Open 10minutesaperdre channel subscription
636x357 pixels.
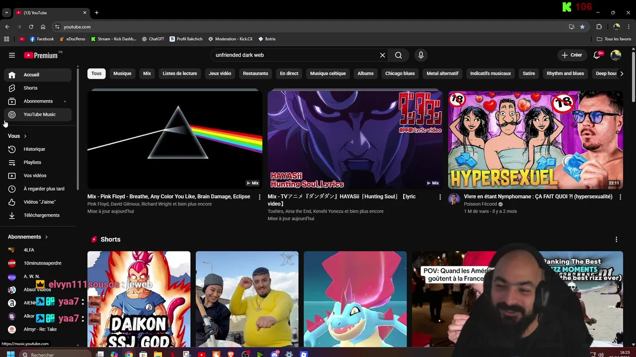[38, 263]
